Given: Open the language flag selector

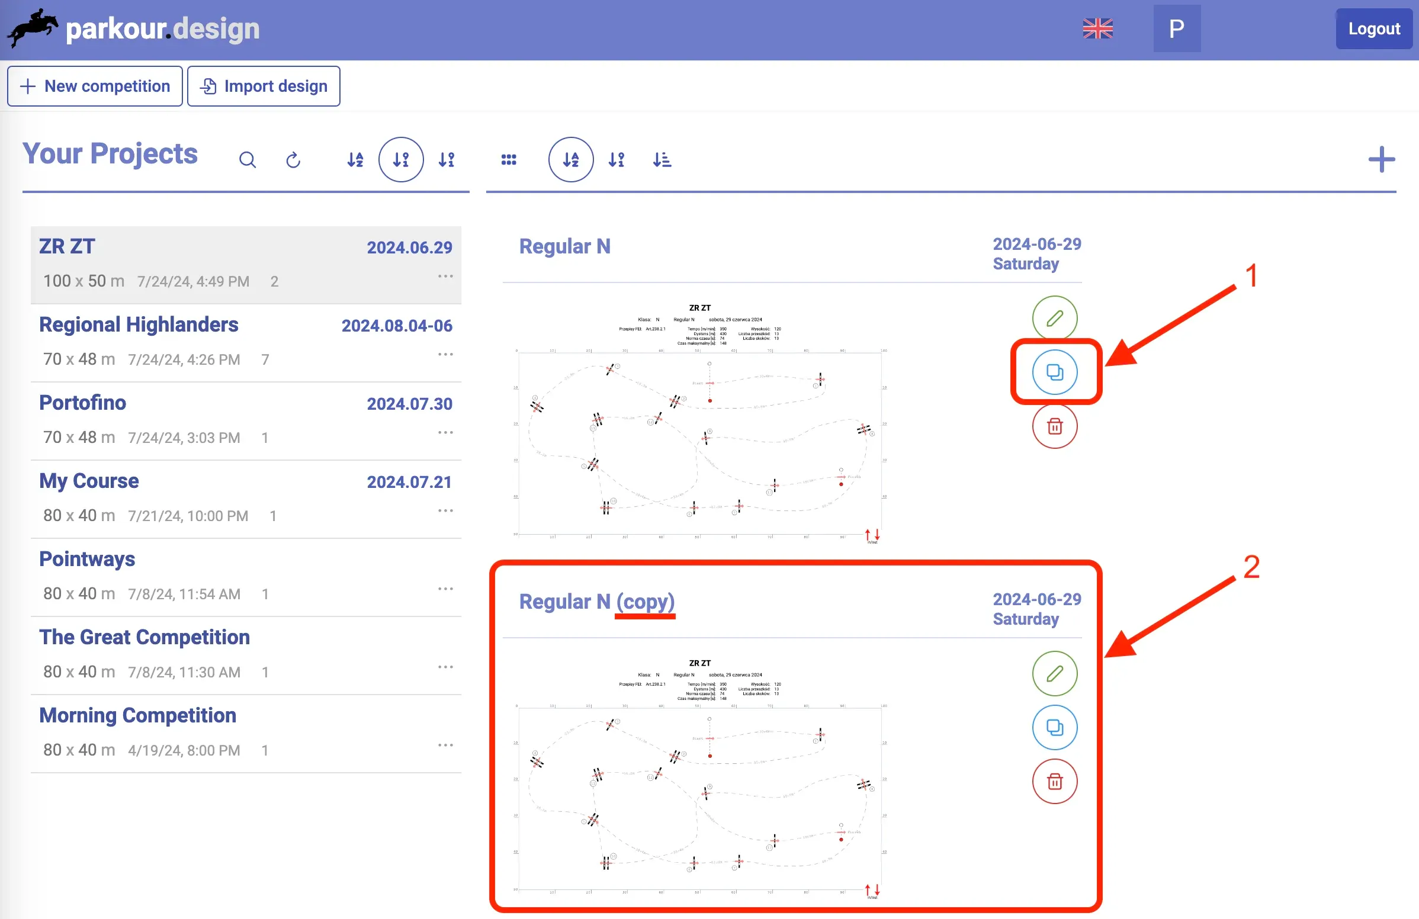Looking at the screenshot, I should pos(1097,28).
